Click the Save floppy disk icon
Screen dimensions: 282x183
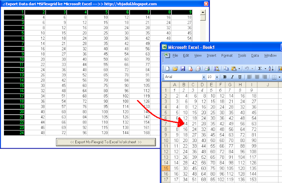click(x=183, y=68)
